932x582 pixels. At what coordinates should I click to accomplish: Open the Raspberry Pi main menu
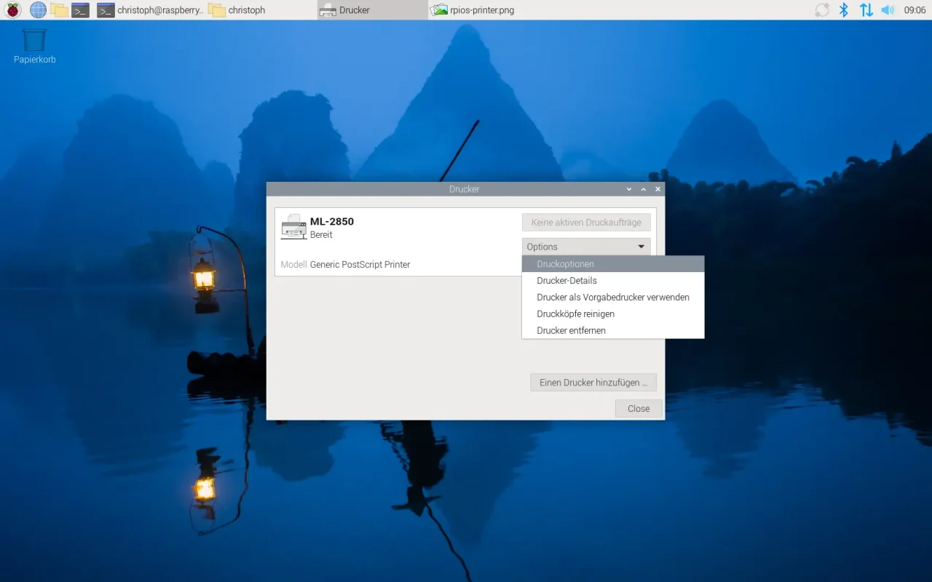[x=13, y=10]
